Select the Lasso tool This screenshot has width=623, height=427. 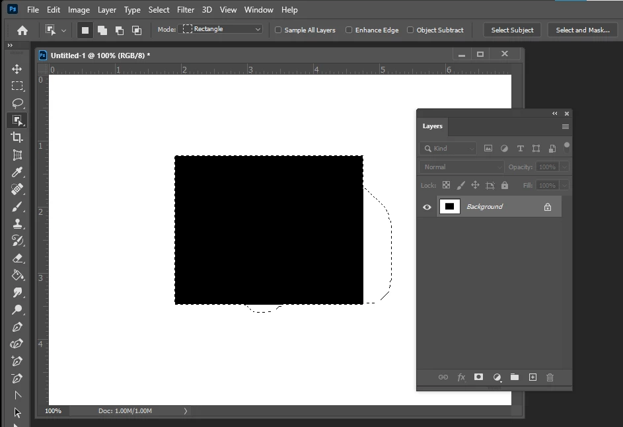17,103
